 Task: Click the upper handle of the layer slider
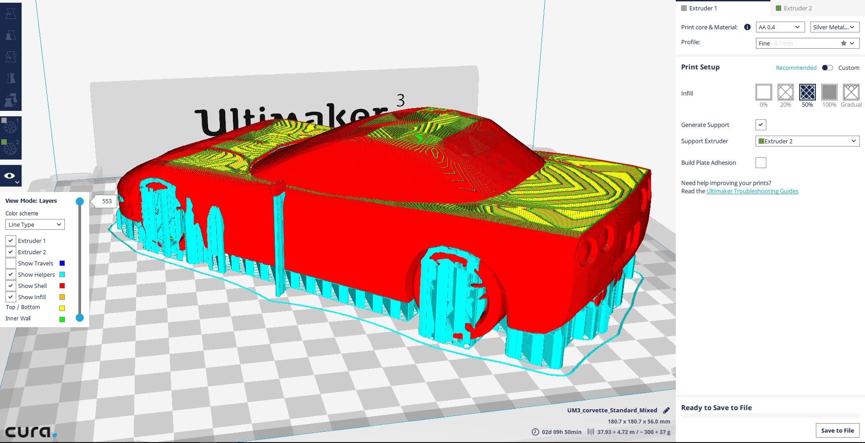pyautogui.click(x=80, y=201)
